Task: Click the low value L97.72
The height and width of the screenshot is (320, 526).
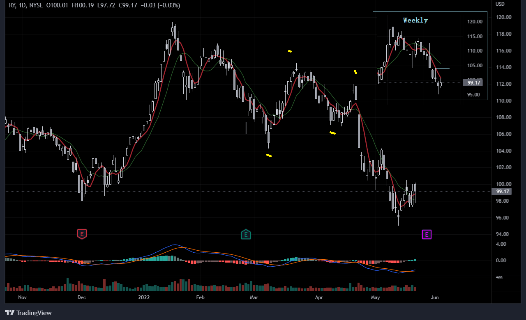Action: coord(106,5)
